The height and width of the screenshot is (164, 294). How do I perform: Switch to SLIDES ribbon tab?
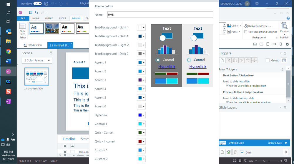click(x=62, y=18)
